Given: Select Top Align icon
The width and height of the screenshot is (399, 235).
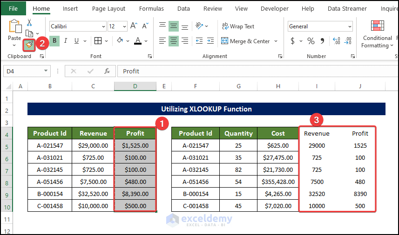Looking at the screenshot, I should point(162,26).
